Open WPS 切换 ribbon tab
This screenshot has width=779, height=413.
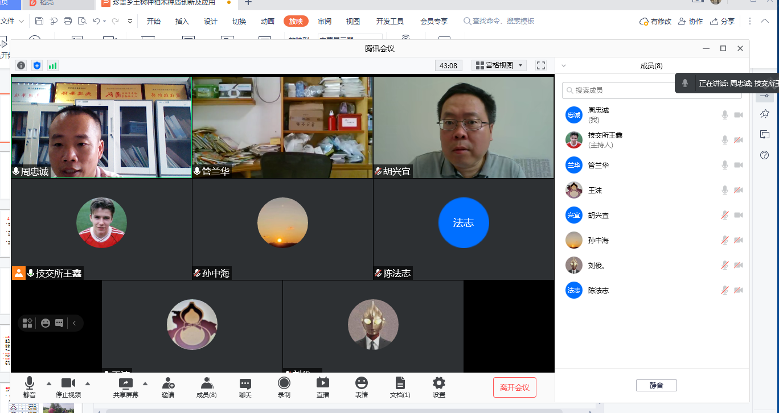(239, 22)
